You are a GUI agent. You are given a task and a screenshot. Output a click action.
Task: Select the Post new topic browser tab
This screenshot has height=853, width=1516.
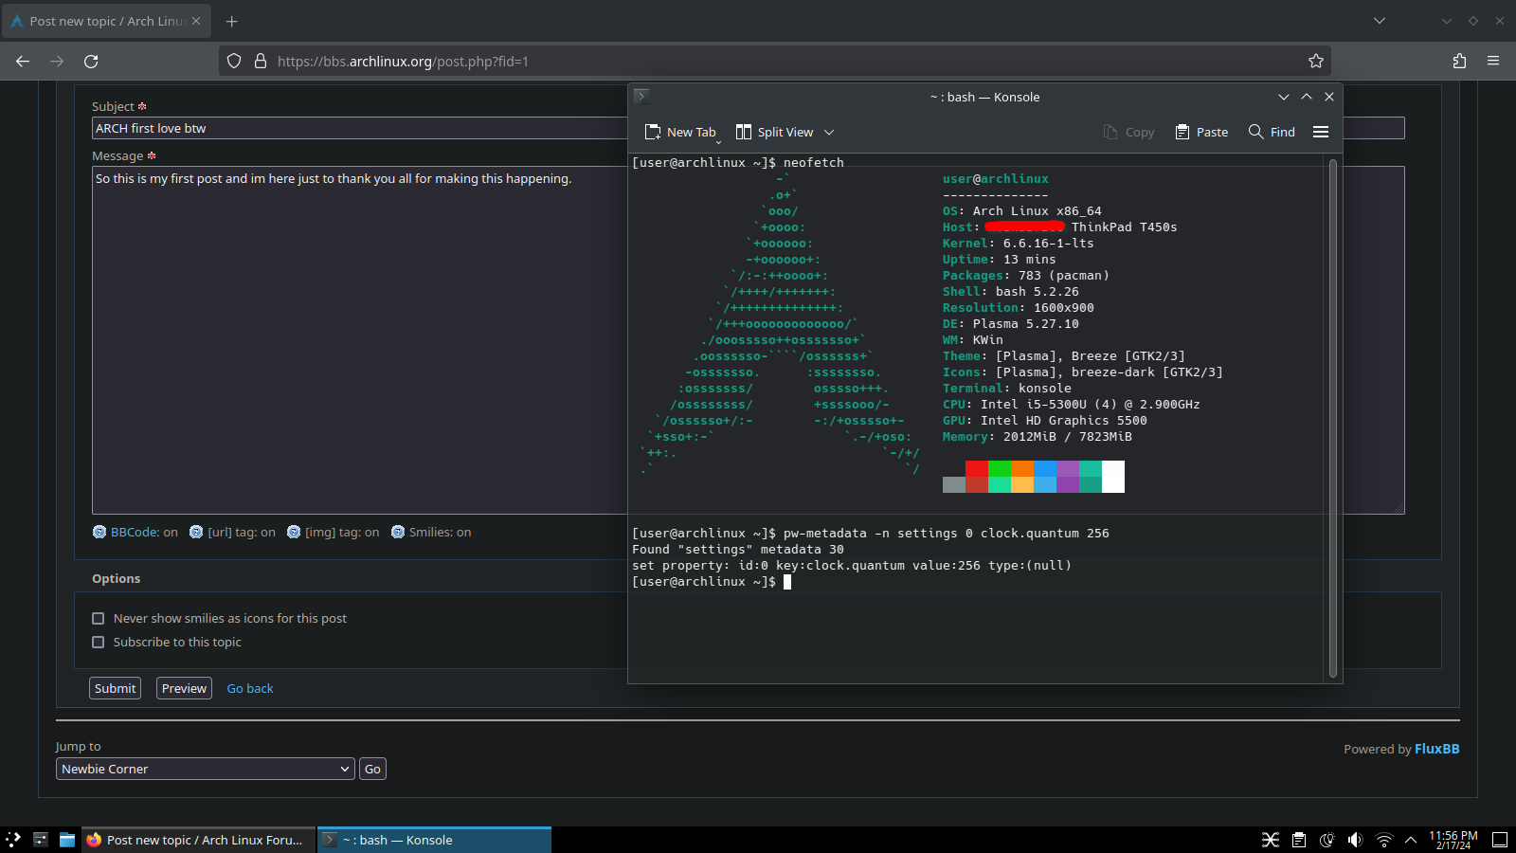click(x=106, y=21)
